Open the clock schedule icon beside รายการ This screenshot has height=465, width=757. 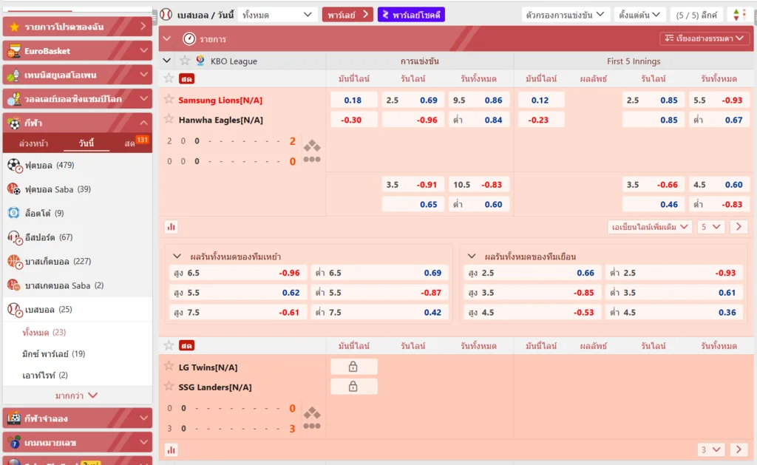189,38
